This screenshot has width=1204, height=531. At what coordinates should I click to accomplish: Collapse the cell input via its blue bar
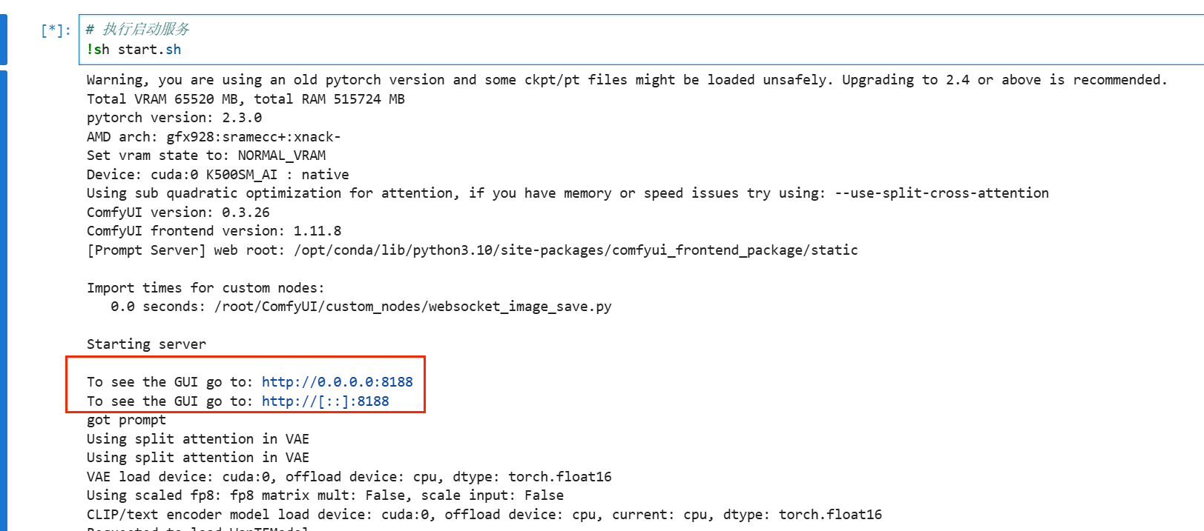coord(4,39)
